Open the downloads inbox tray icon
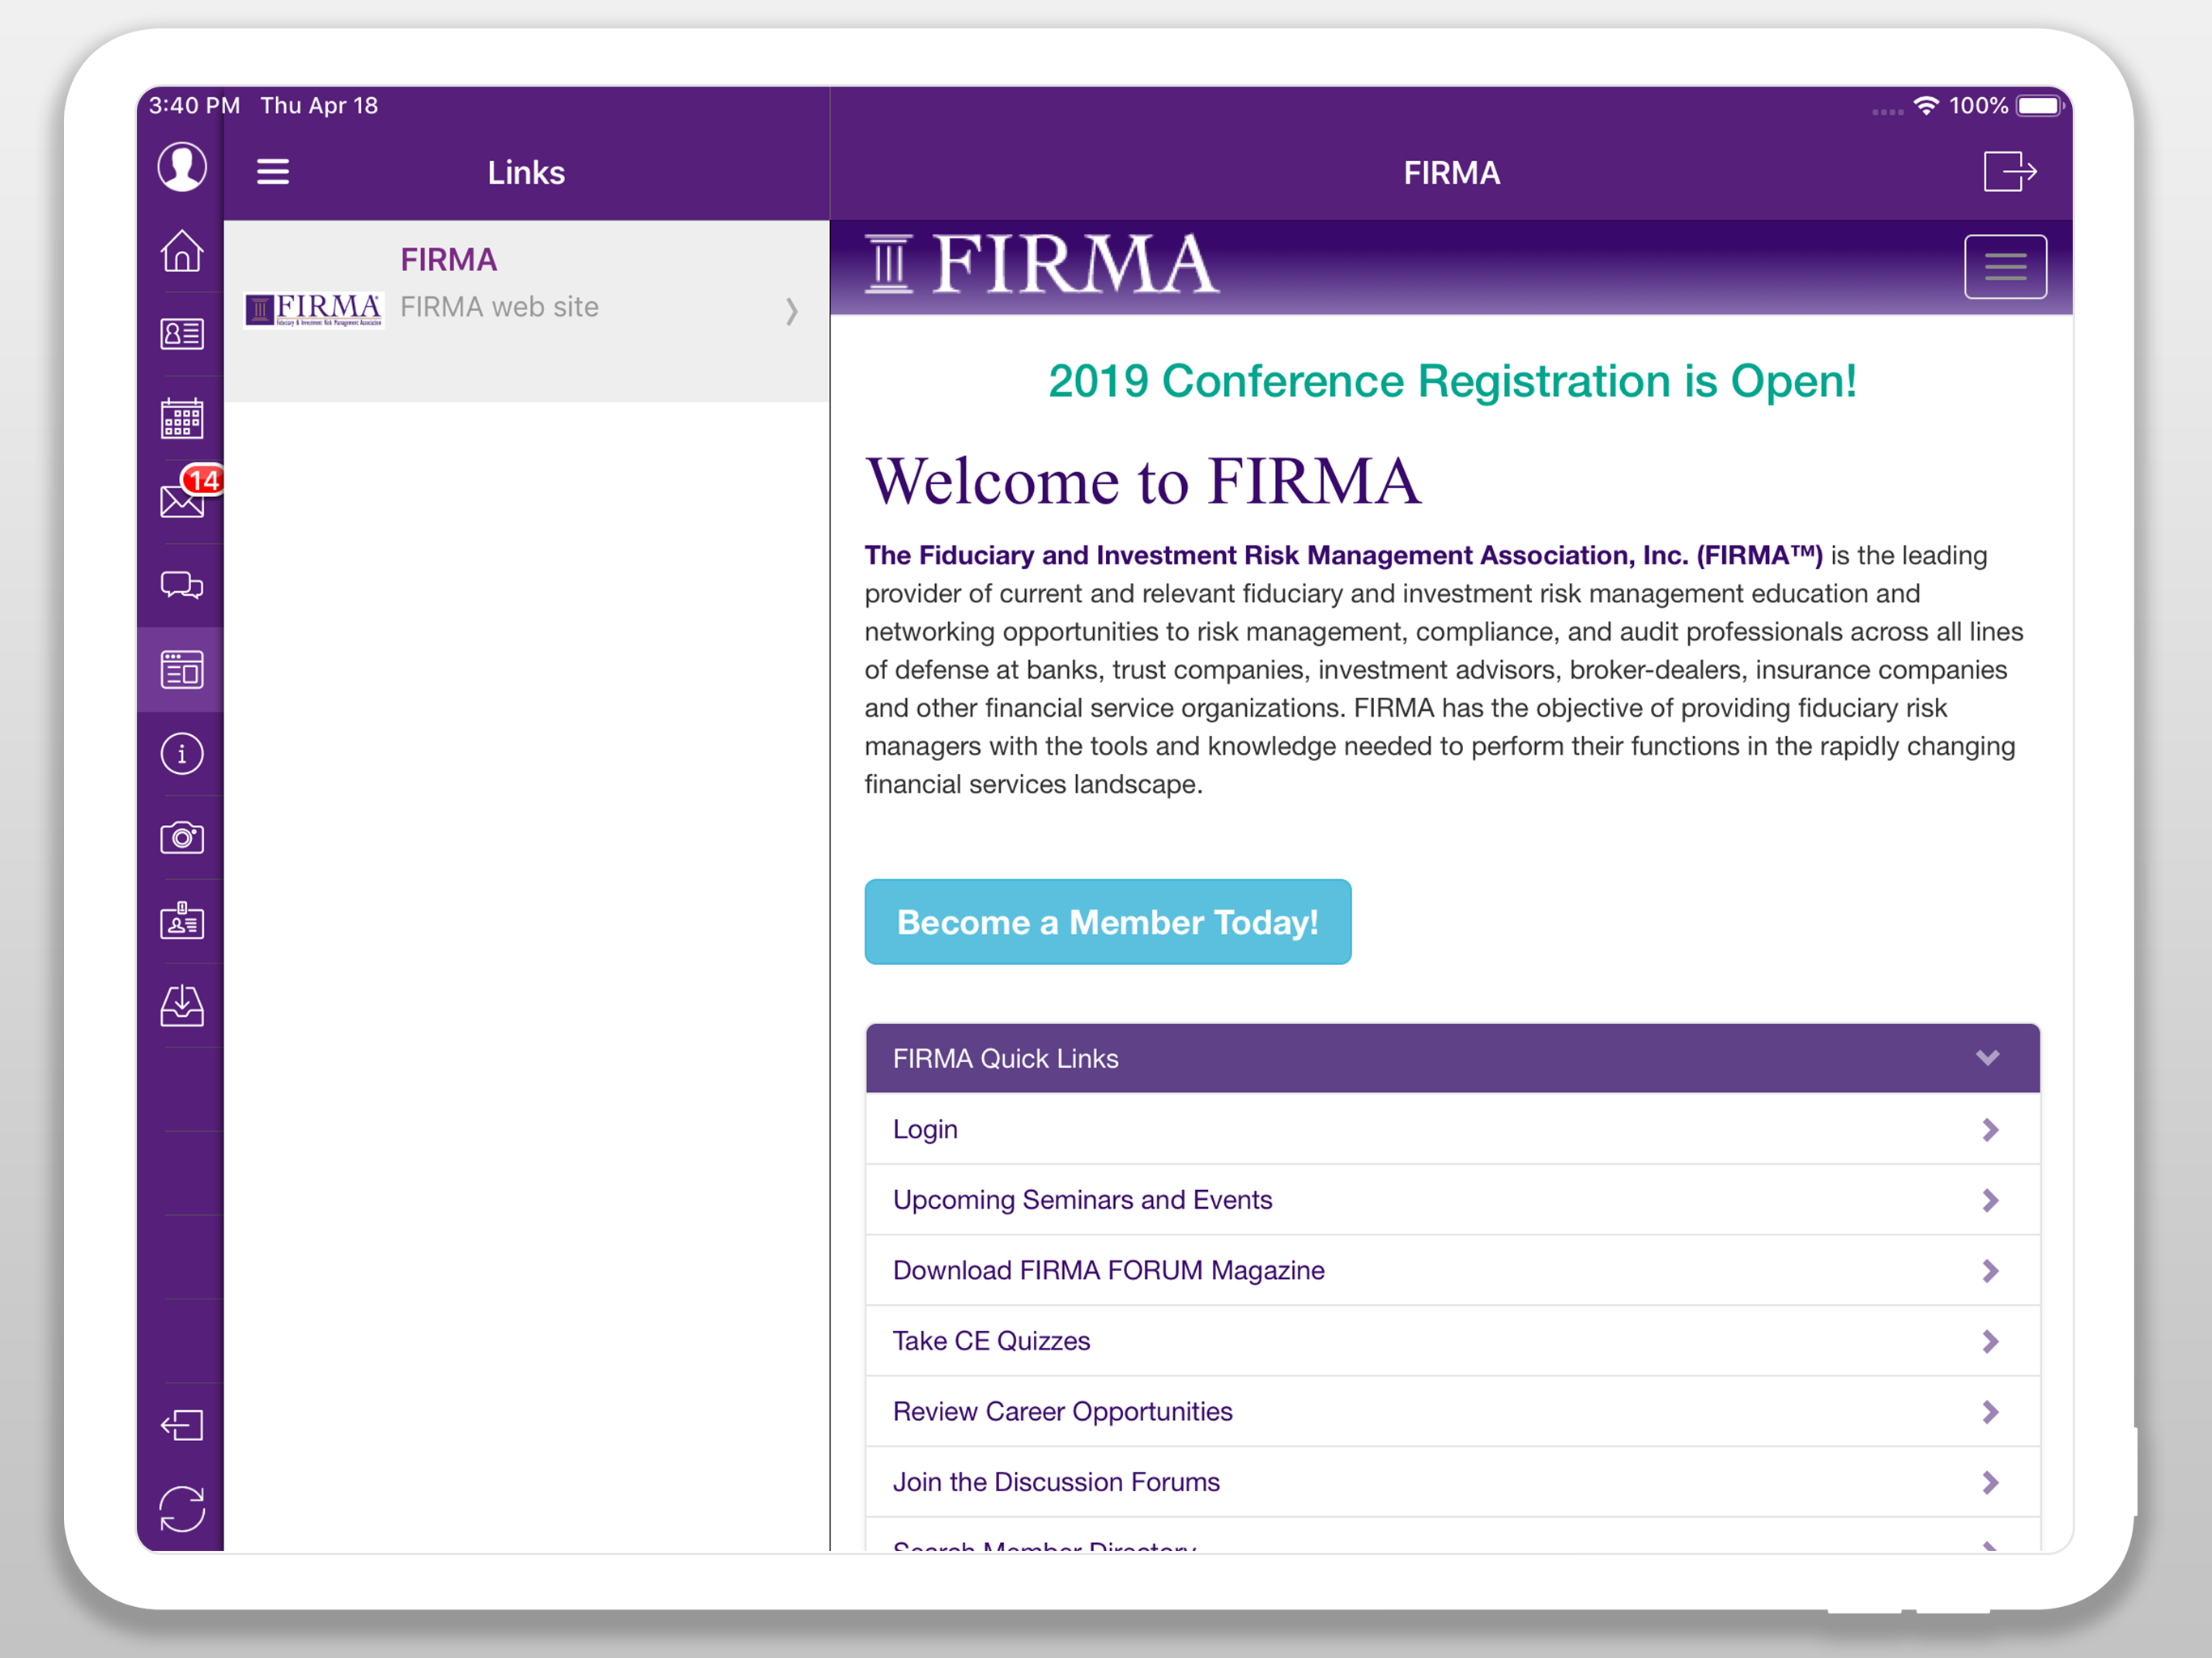Viewport: 2212px width, 1658px height. pyautogui.click(x=182, y=1005)
